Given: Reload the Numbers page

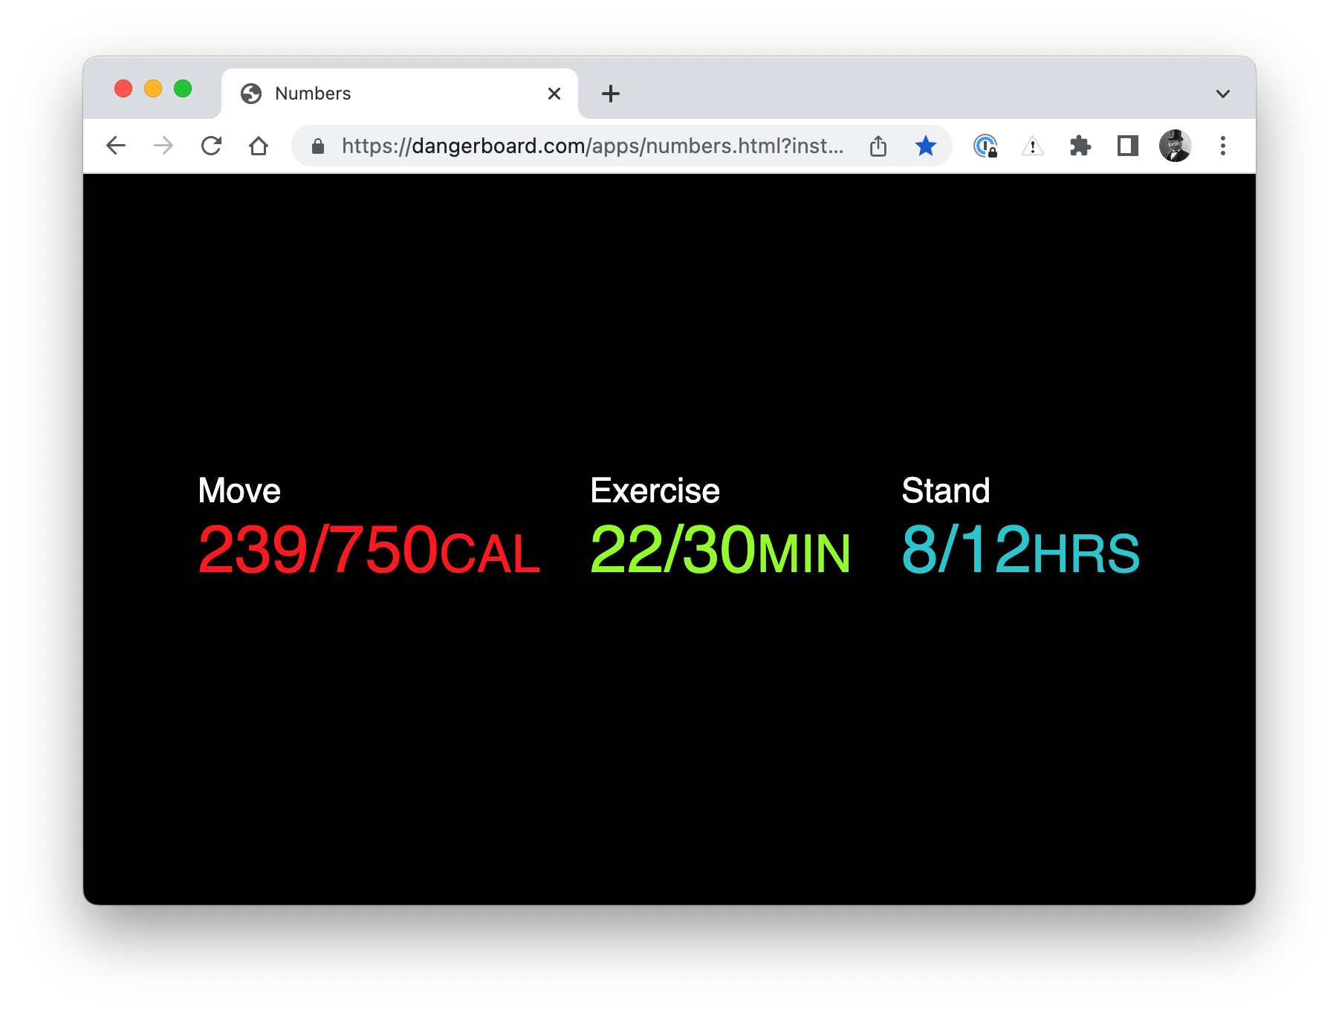Looking at the screenshot, I should click(x=211, y=146).
